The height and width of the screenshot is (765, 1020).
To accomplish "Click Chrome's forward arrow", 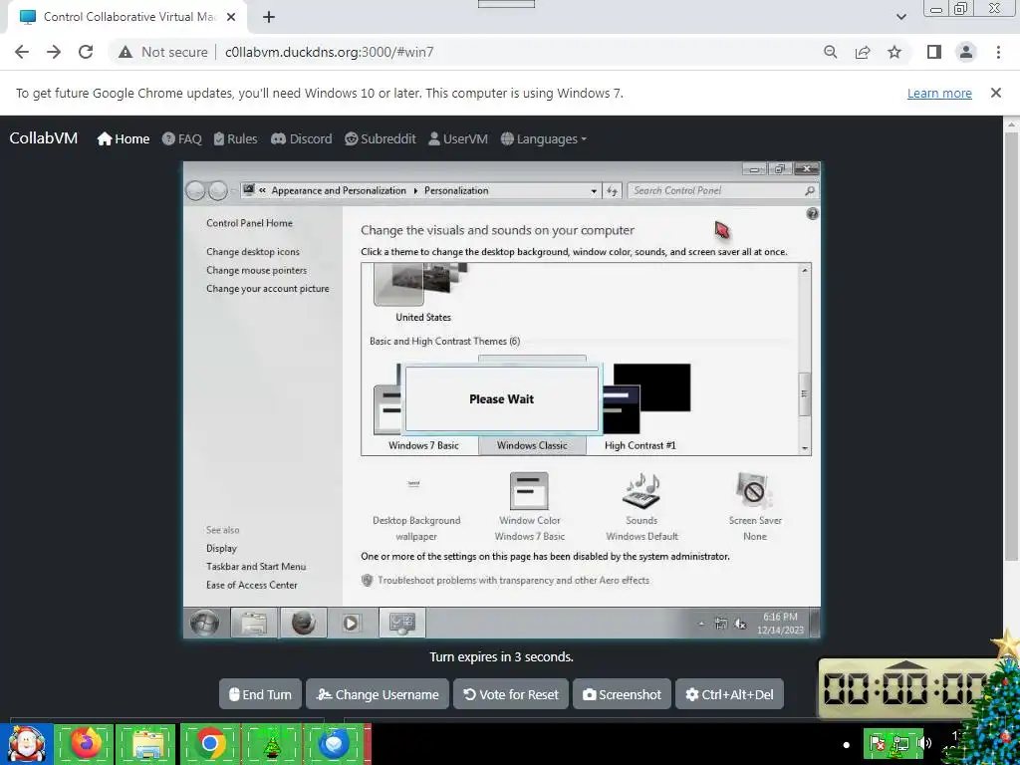I will coord(54,52).
